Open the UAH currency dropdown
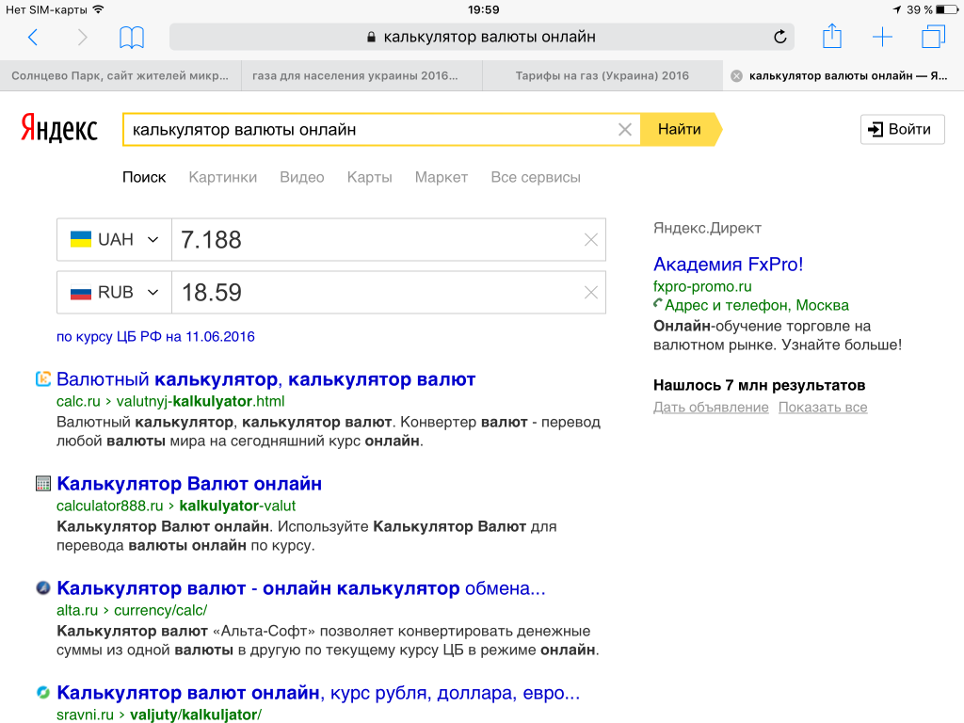 (x=114, y=240)
